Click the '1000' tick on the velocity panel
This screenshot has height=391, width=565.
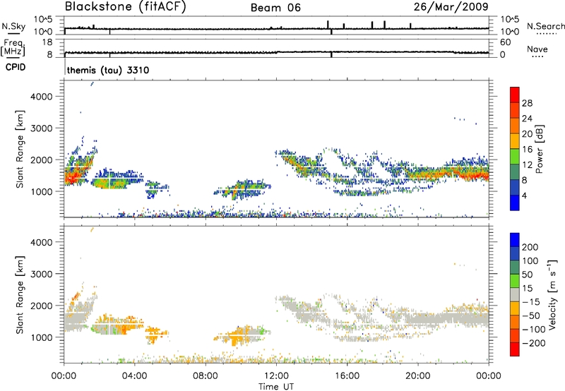(41, 337)
